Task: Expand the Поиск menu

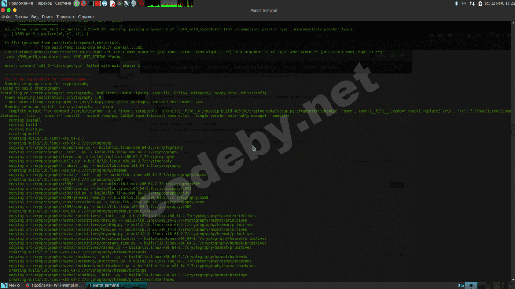Action: [x=47, y=16]
